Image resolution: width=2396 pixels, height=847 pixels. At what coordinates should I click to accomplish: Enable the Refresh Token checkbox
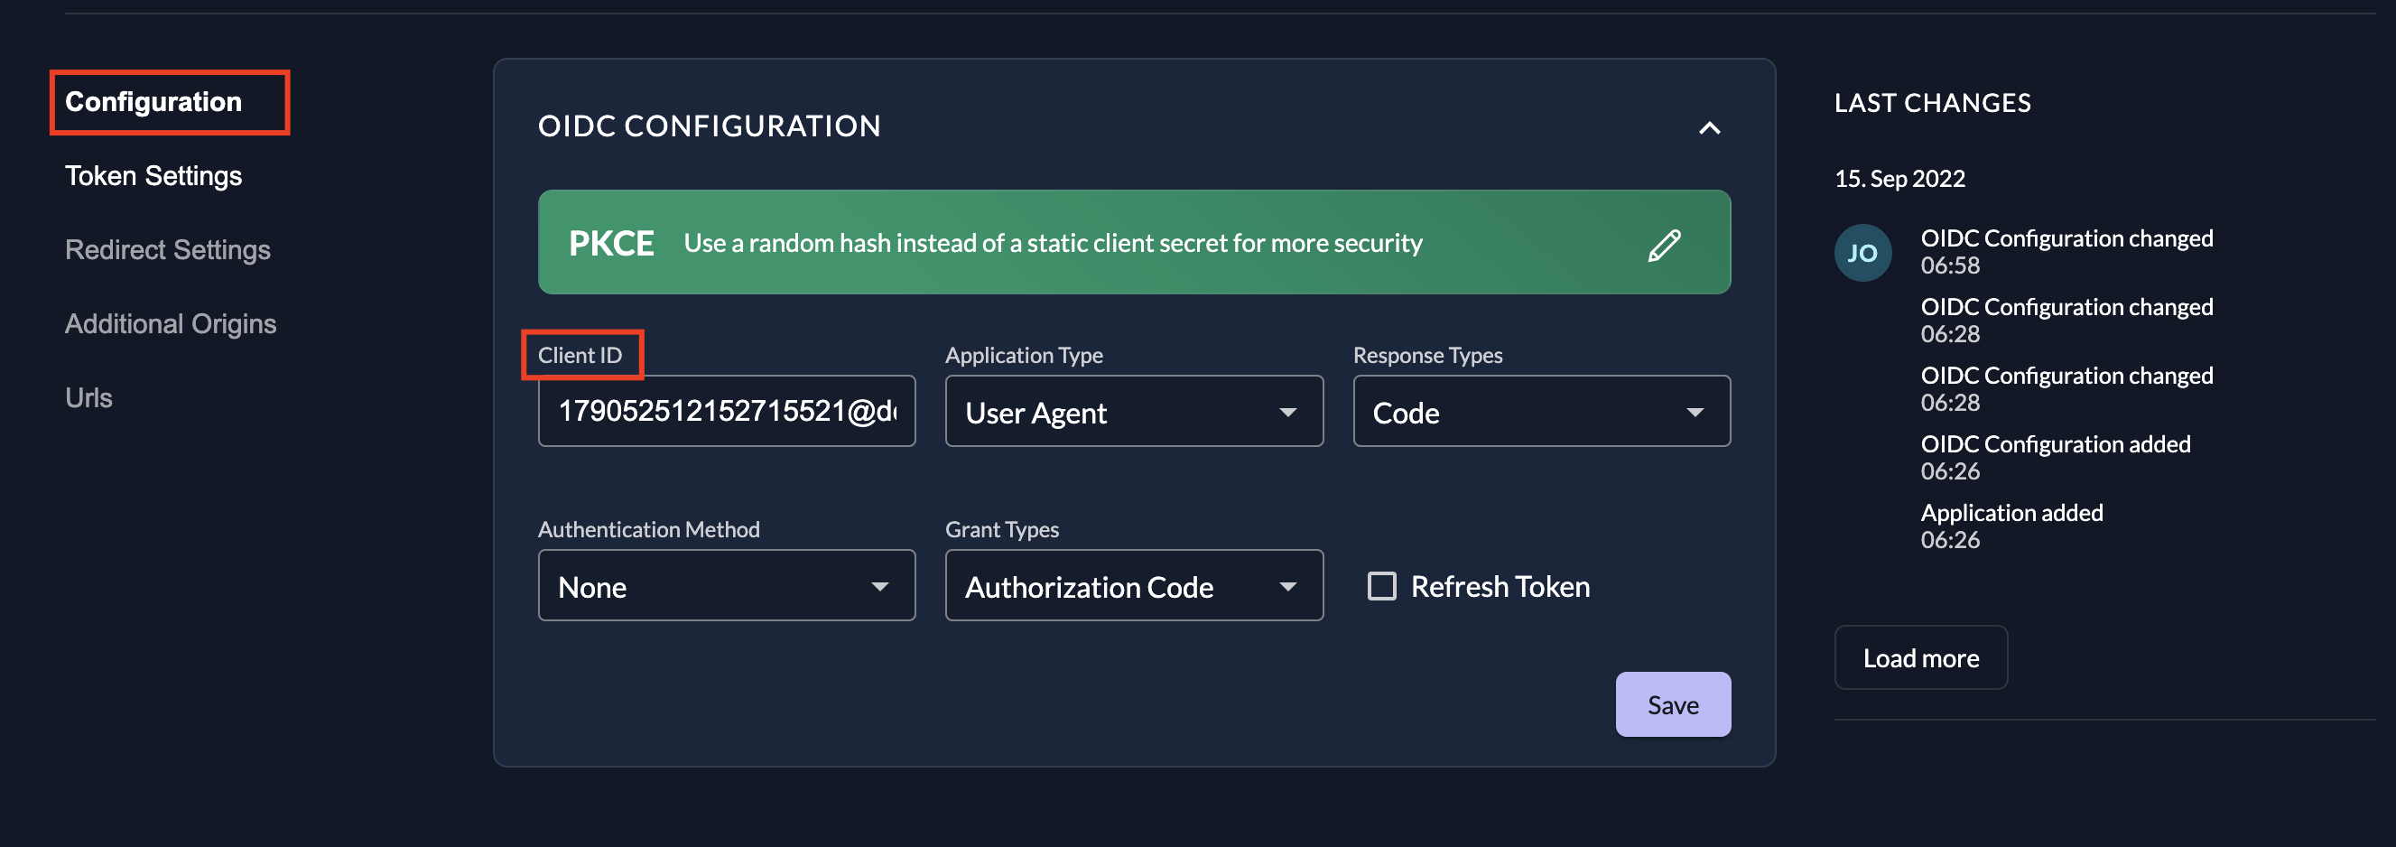1381,586
